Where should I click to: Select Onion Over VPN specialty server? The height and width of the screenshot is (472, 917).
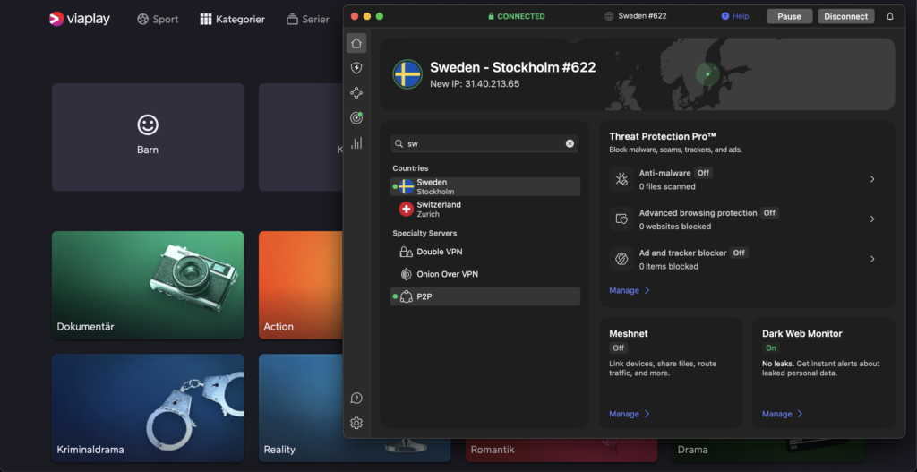(x=484, y=274)
